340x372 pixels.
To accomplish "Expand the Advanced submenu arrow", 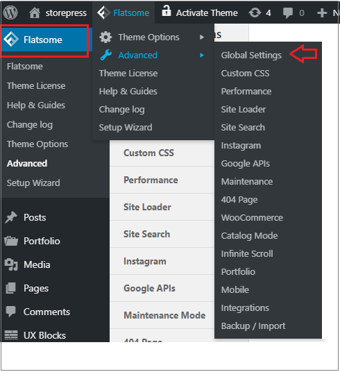I will [202, 56].
